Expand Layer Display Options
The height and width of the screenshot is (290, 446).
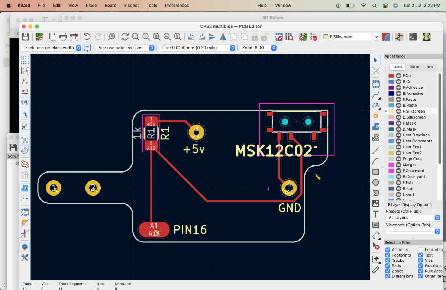(410, 204)
